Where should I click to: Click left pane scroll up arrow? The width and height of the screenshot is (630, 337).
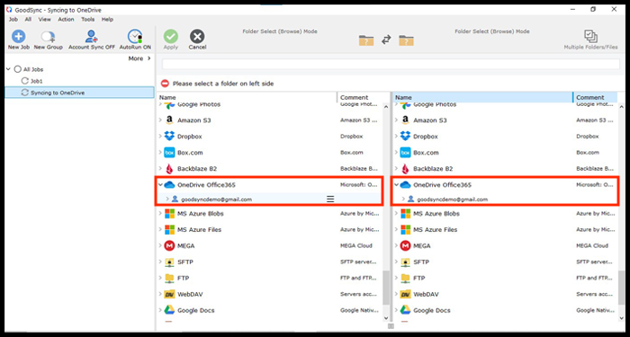click(x=386, y=107)
